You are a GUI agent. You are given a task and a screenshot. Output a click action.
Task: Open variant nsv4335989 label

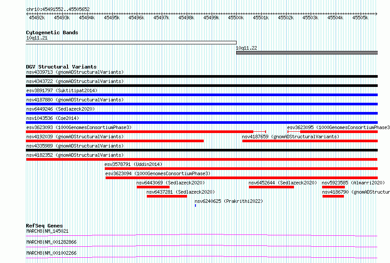click(x=75, y=146)
